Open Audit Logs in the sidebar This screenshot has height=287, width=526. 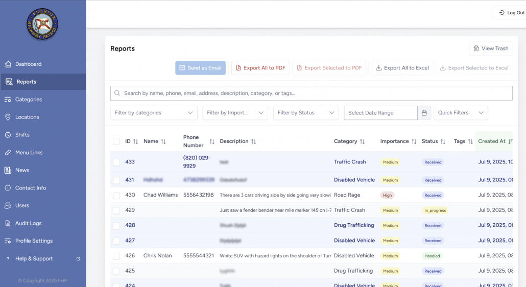pyautogui.click(x=28, y=223)
